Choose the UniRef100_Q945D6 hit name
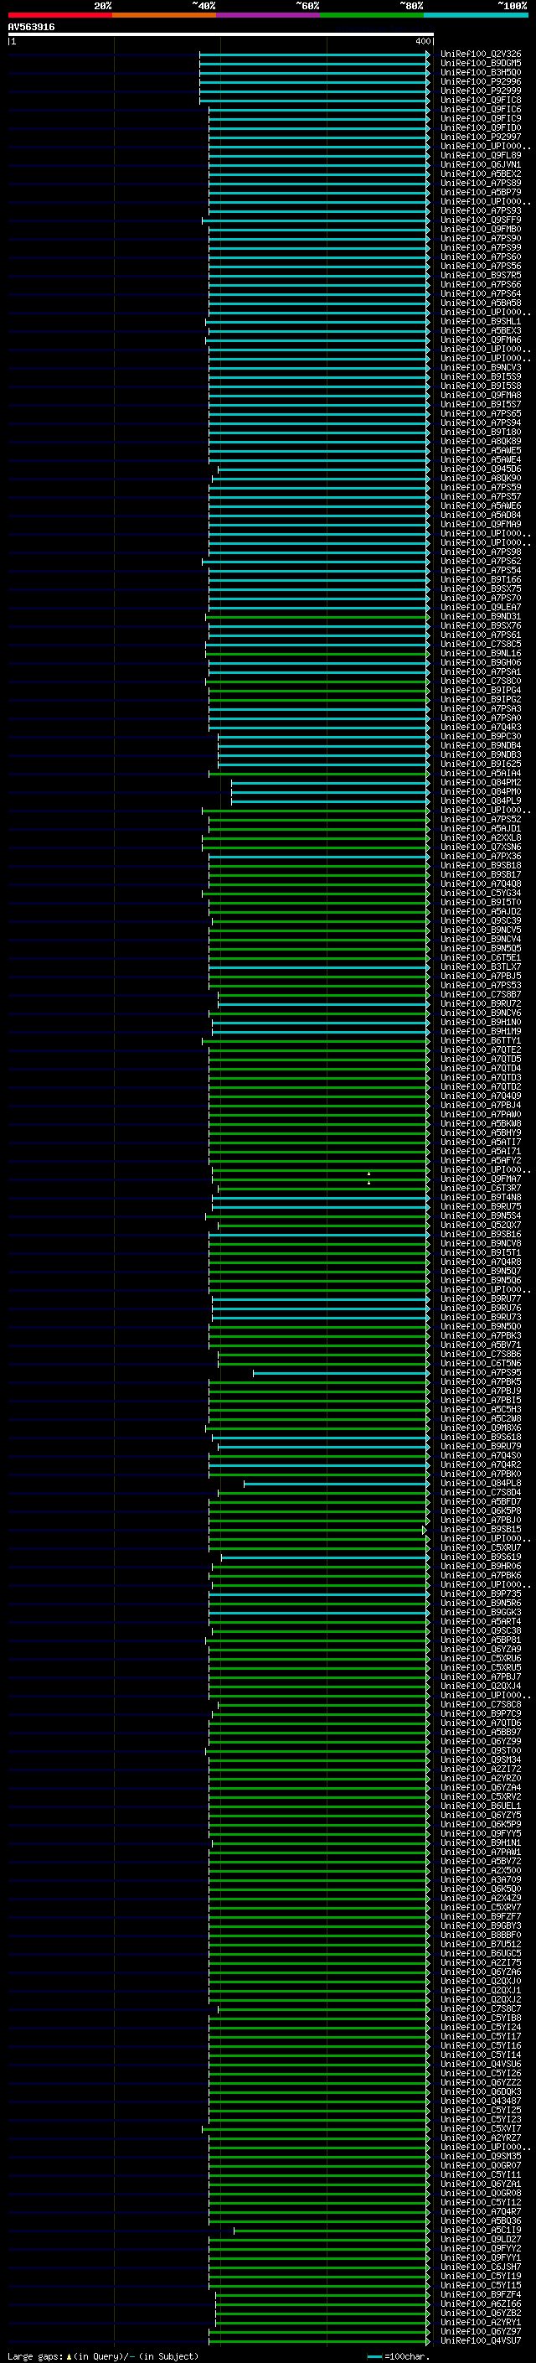Screen dimensions: 536x2363 point(481,469)
